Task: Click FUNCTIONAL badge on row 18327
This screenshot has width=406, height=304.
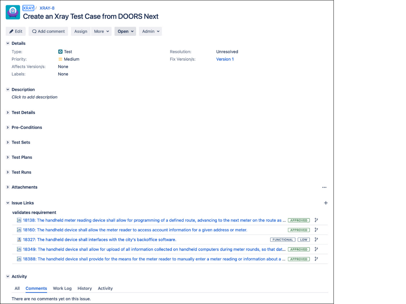Action: tap(283, 240)
